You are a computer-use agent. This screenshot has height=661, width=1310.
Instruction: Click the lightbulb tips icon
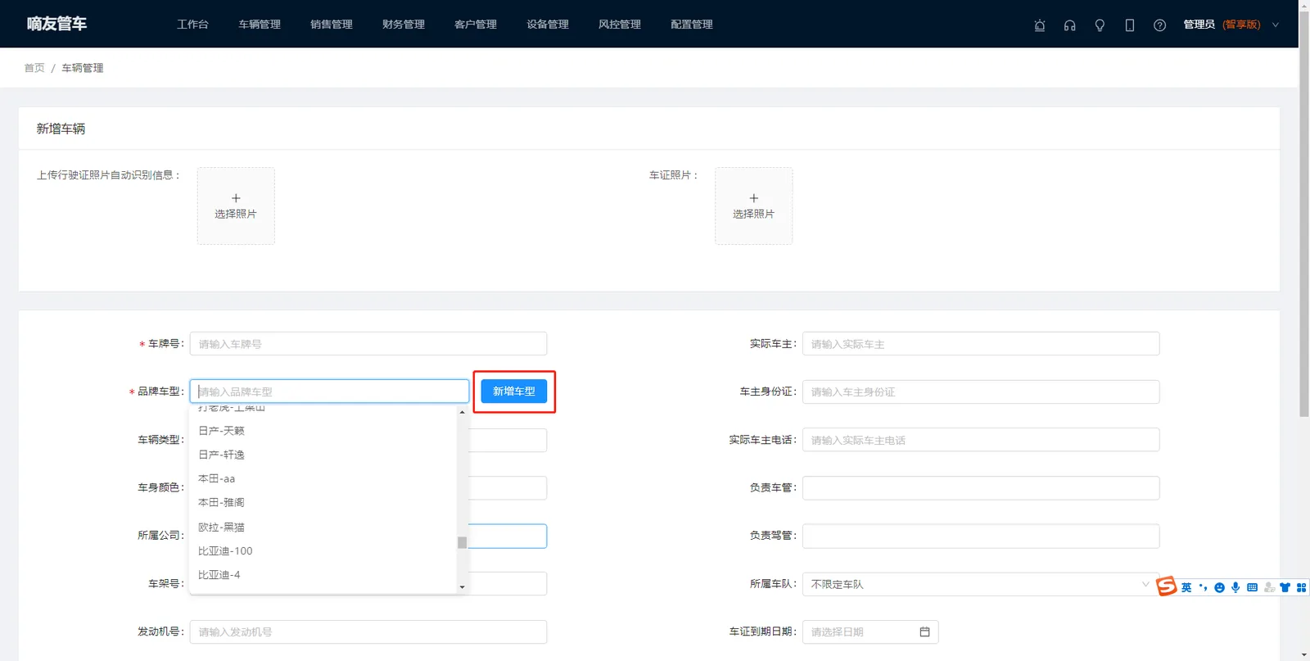coord(1100,25)
